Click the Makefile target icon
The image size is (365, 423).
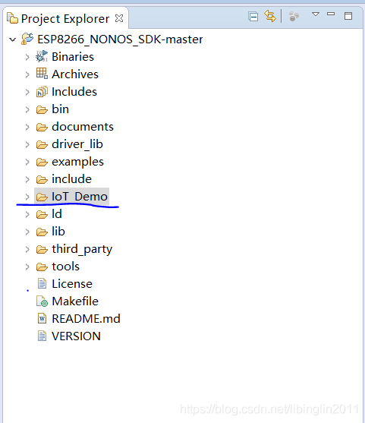pyautogui.click(x=42, y=301)
